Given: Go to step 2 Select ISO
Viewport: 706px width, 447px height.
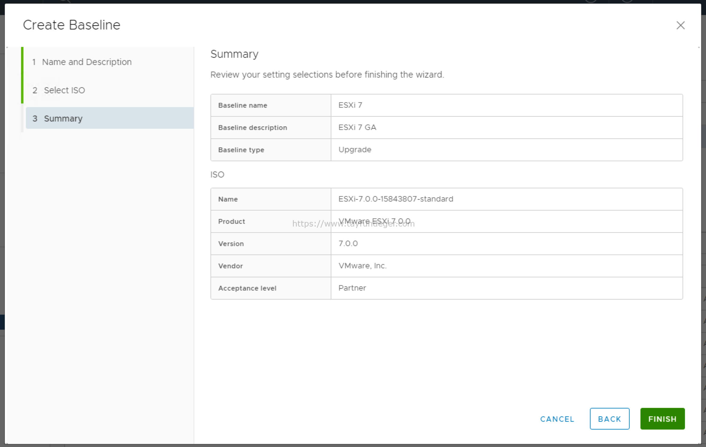Looking at the screenshot, I should 59,90.
